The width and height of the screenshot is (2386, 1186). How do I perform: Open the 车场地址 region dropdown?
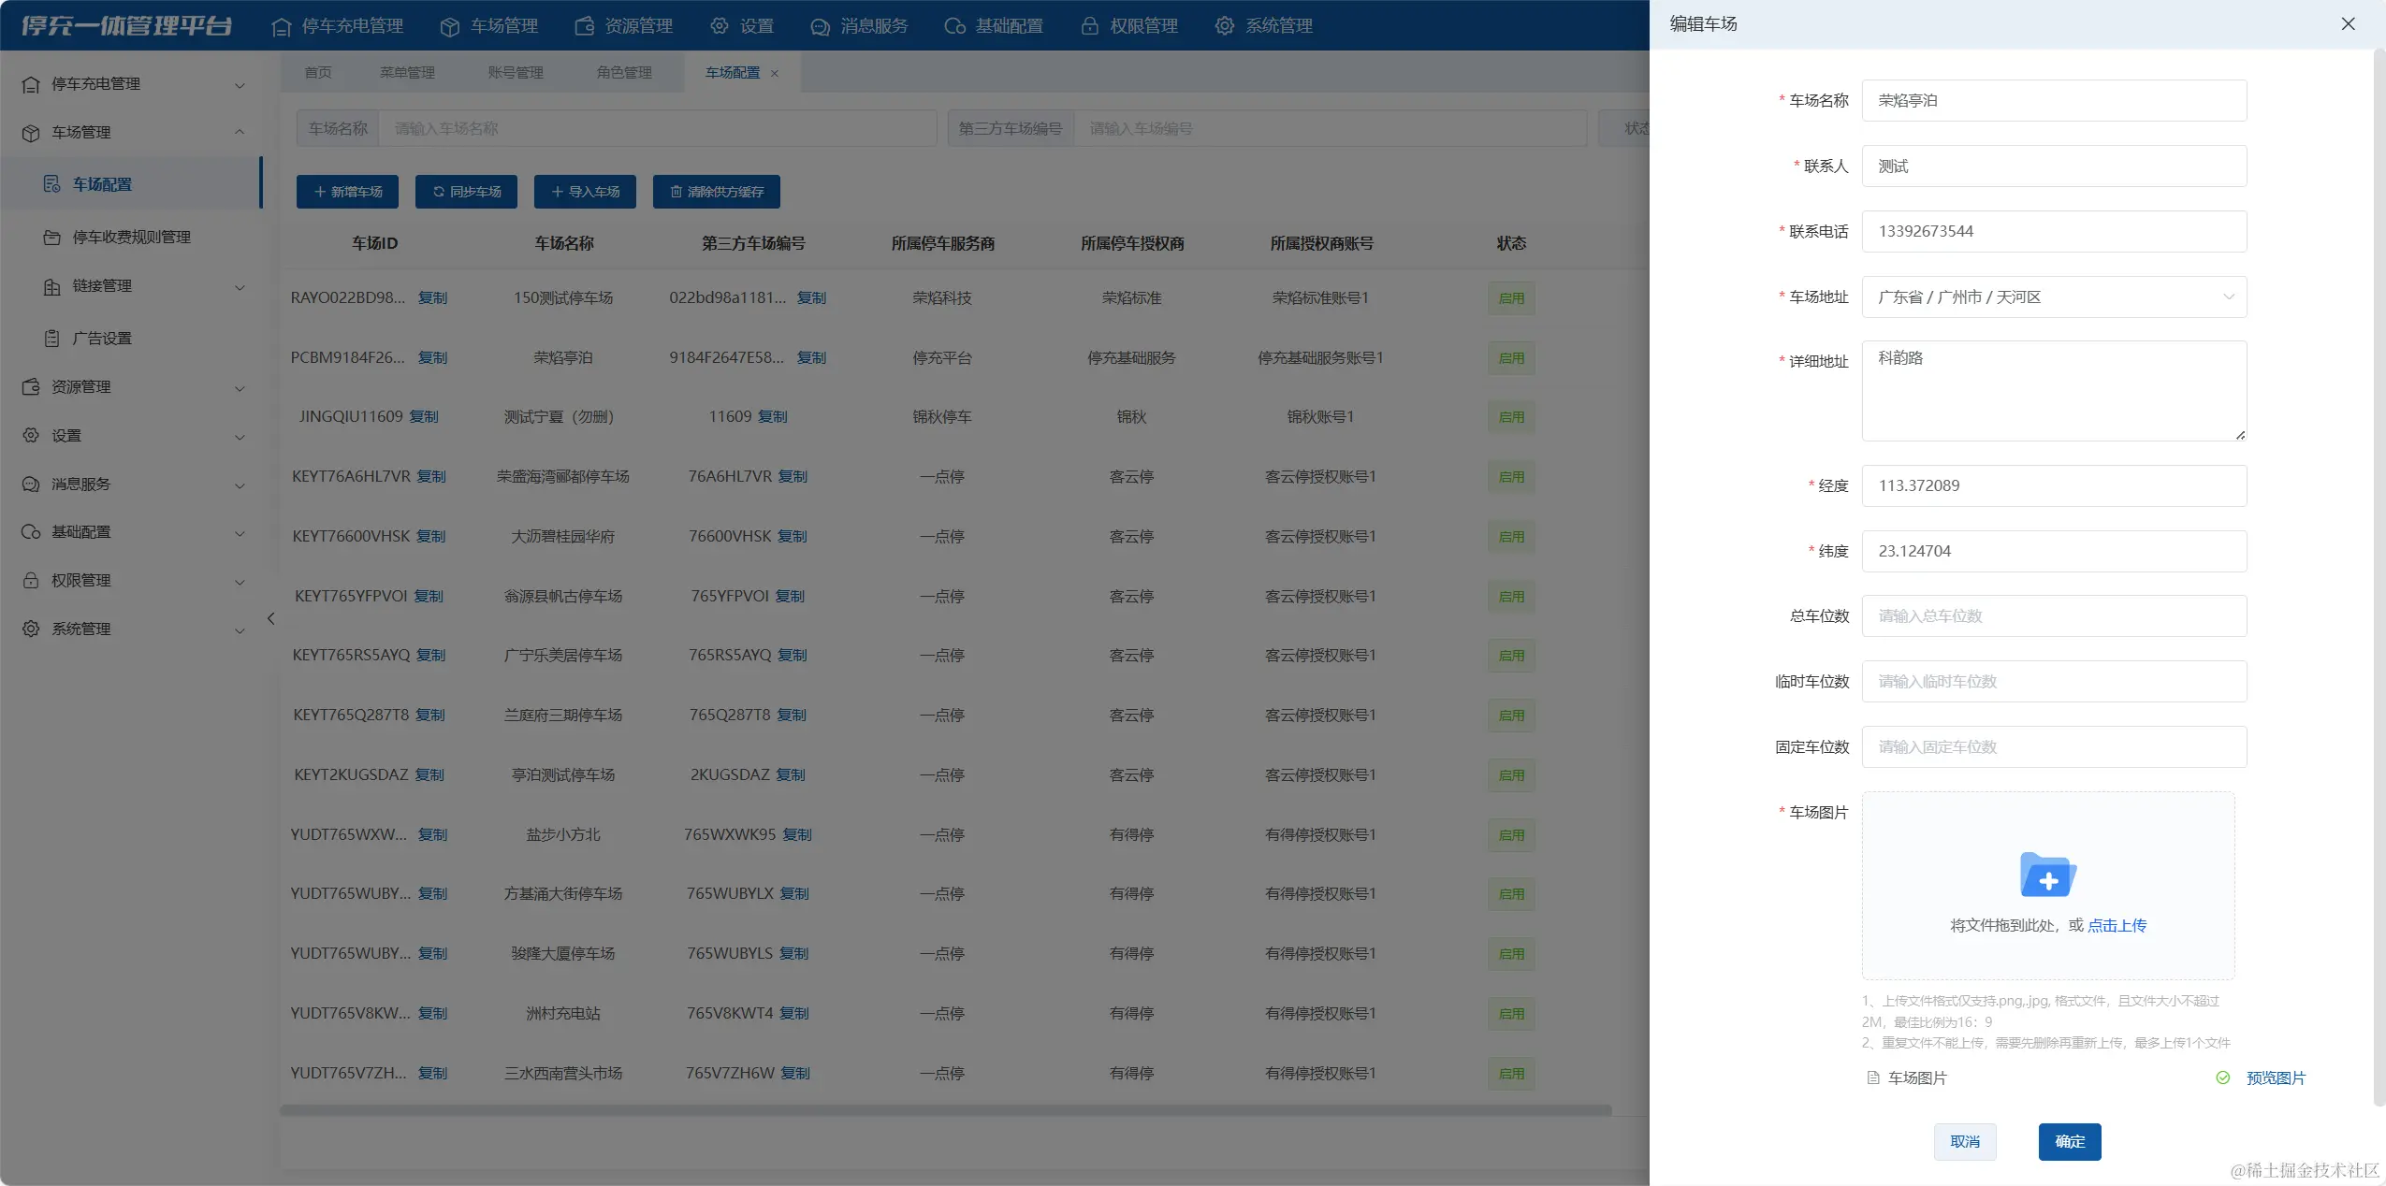2053,296
